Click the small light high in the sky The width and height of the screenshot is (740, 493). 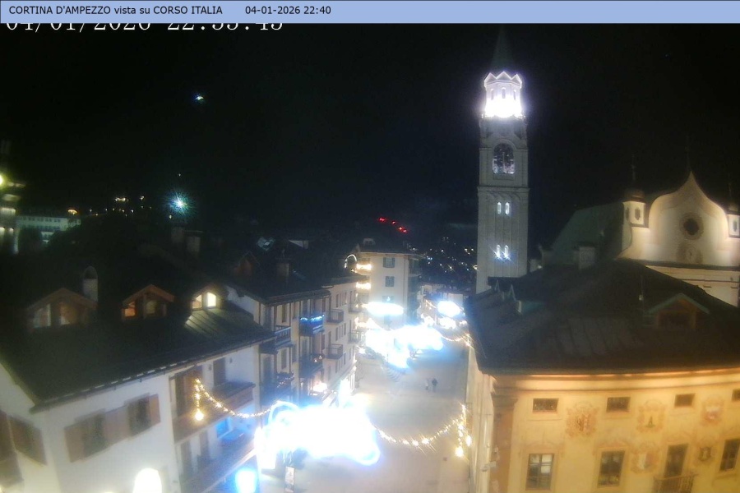click(x=198, y=98)
